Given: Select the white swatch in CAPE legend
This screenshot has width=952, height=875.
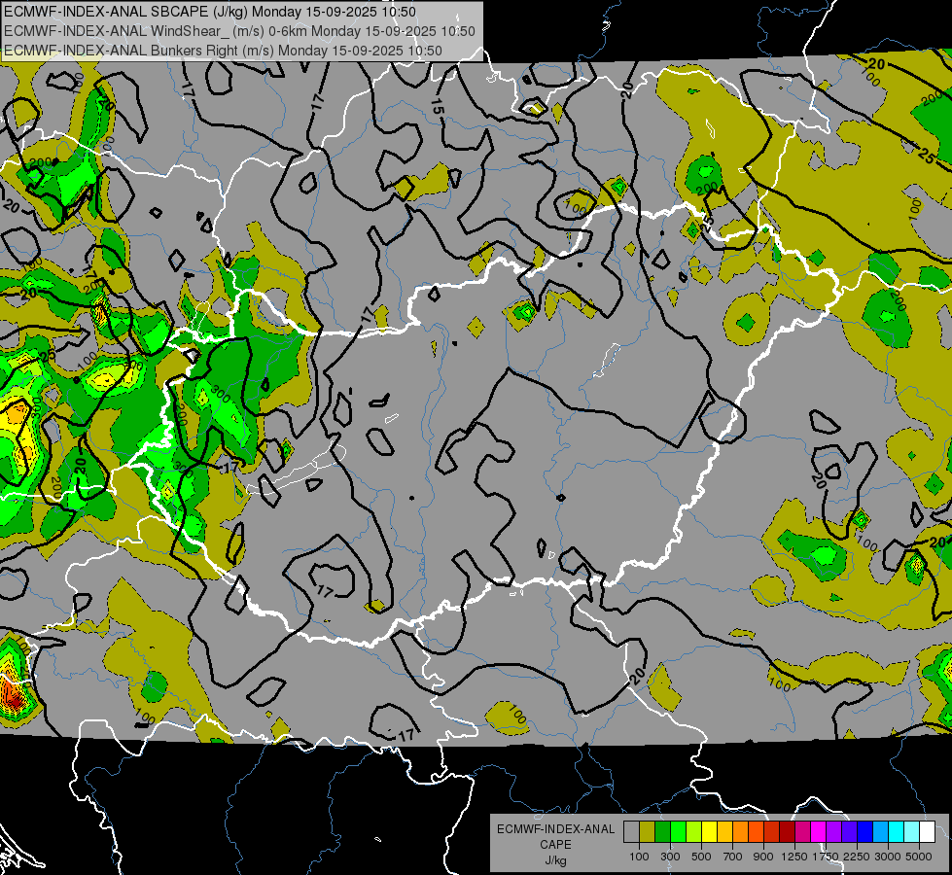Looking at the screenshot, I should pos(927,832).
